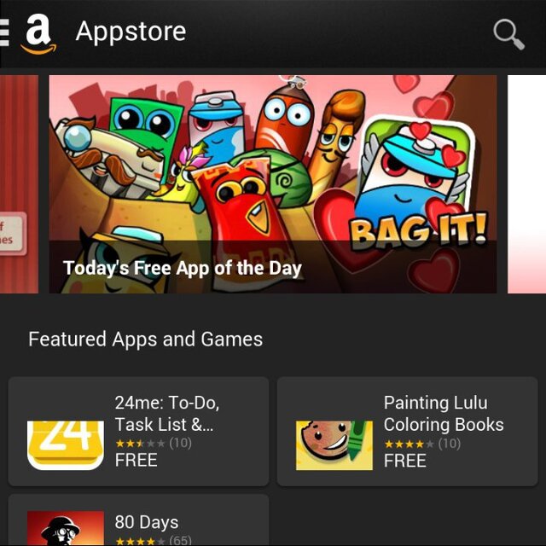This screenshot has height=546, width=546.
Task: Tap the 24me app icon
Action: (66, 445)
